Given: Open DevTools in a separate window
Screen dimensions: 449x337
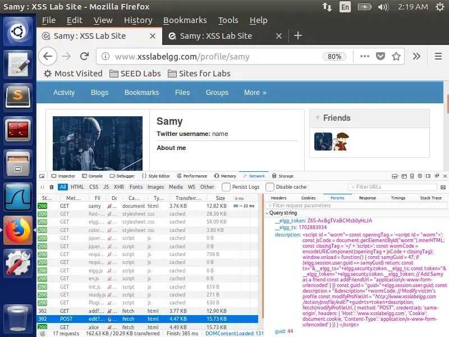Looking at the screenshot, I should (437, 176).
